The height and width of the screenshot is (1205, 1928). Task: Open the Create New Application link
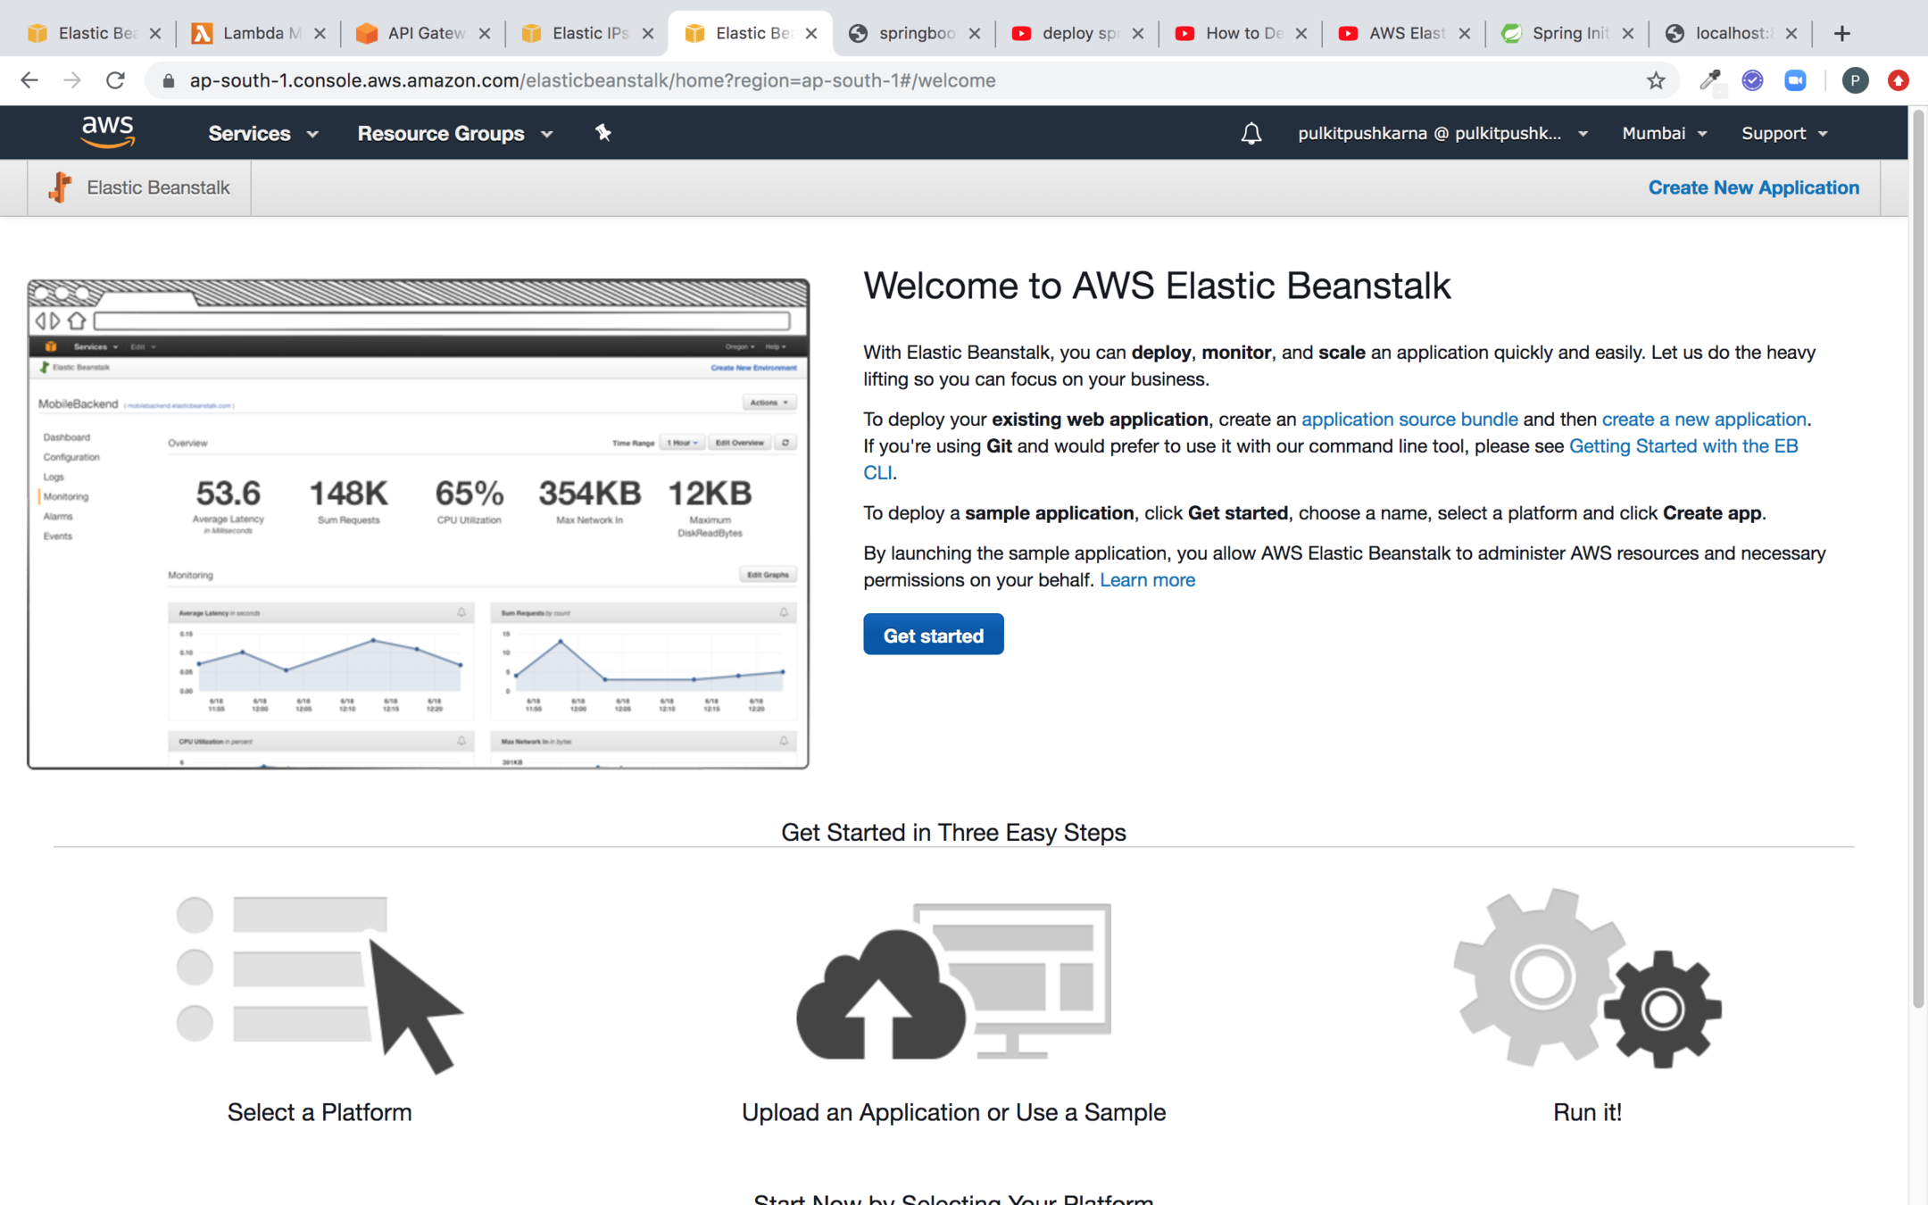point(1753,187)
